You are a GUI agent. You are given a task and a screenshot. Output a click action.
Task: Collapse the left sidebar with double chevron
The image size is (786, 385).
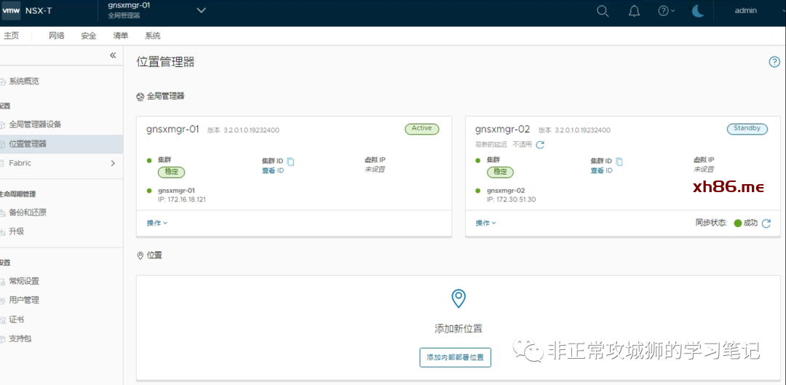[113, 55]
